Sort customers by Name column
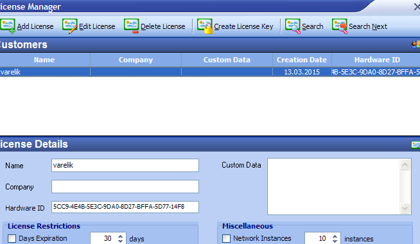The height and width of the screenshot is (244, 420). click(x=44, y=60)
